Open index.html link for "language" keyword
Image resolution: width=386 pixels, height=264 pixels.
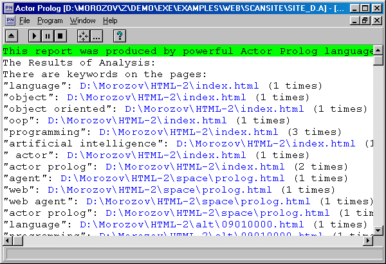click(169, 86)
